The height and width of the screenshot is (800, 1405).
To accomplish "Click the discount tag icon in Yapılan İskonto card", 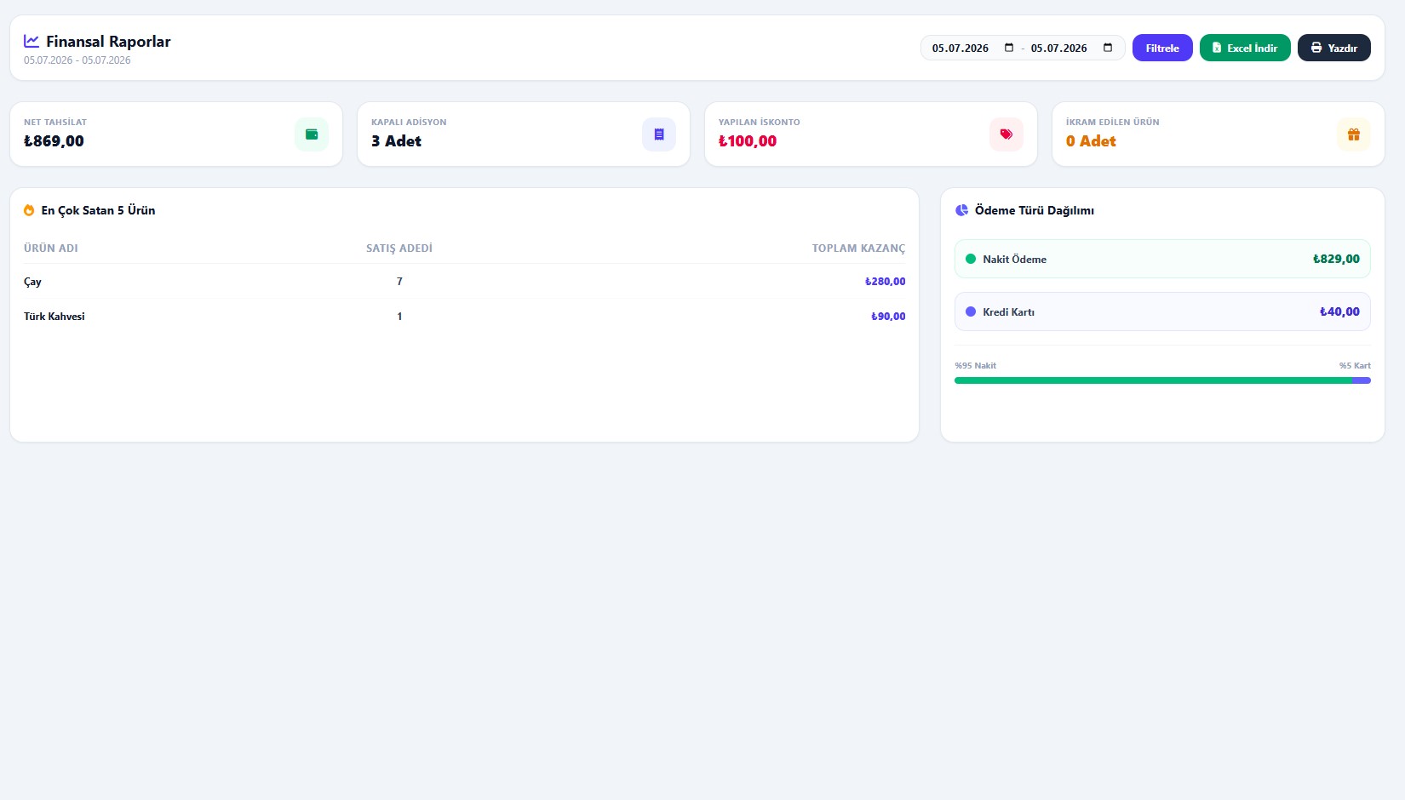I will 1006,134.
